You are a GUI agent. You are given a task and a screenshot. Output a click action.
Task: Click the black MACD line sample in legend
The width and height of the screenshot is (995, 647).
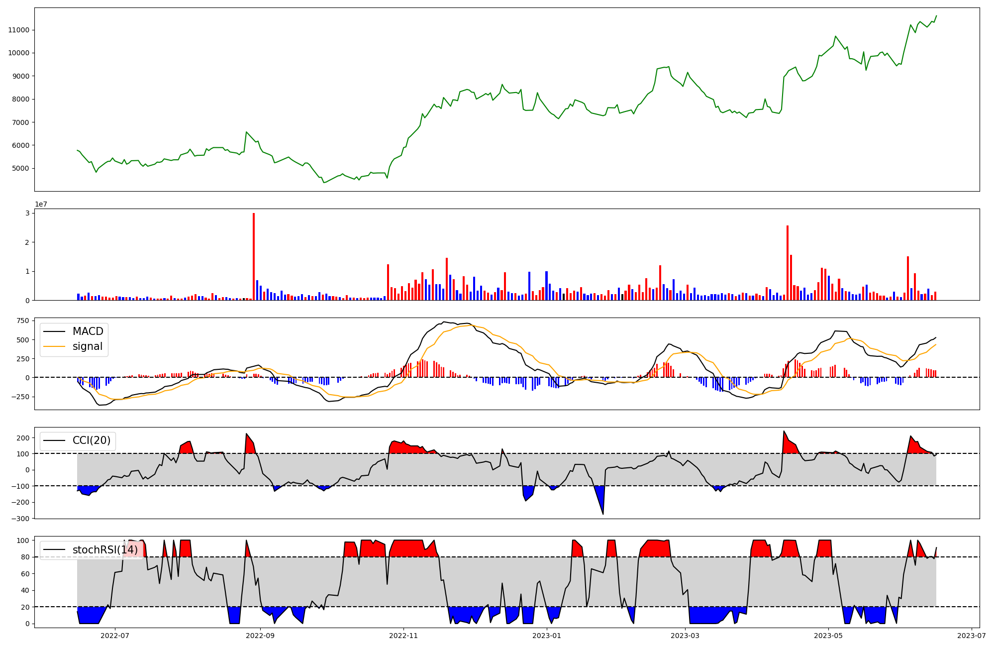pyautogui.click(x=54, y=331)
